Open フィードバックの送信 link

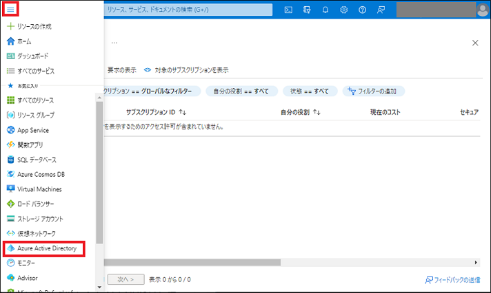(452, 280)
